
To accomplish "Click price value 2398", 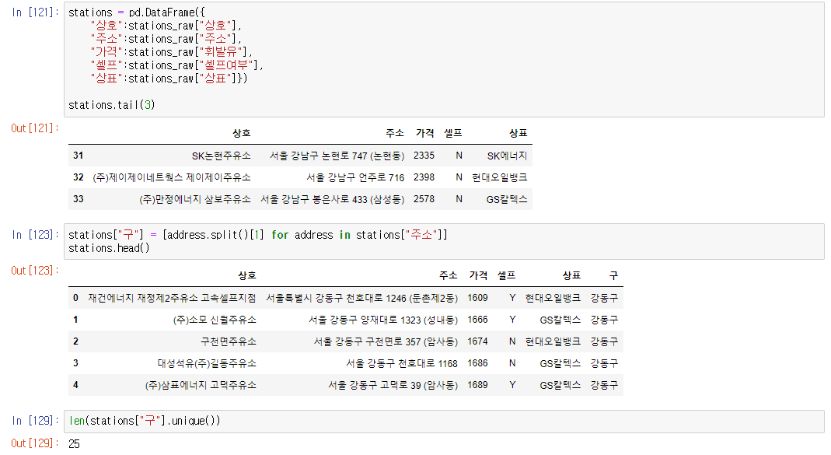I will pos(424,177).
